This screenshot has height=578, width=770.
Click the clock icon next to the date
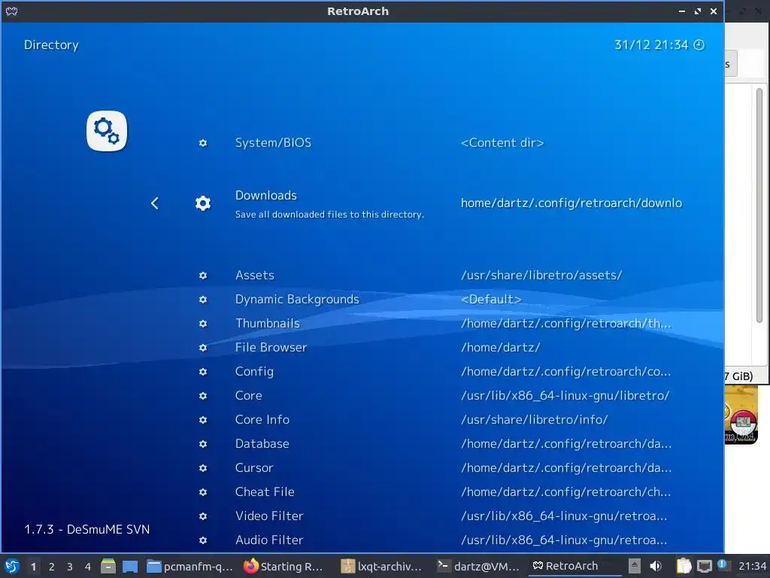click(x=699, y=44)
